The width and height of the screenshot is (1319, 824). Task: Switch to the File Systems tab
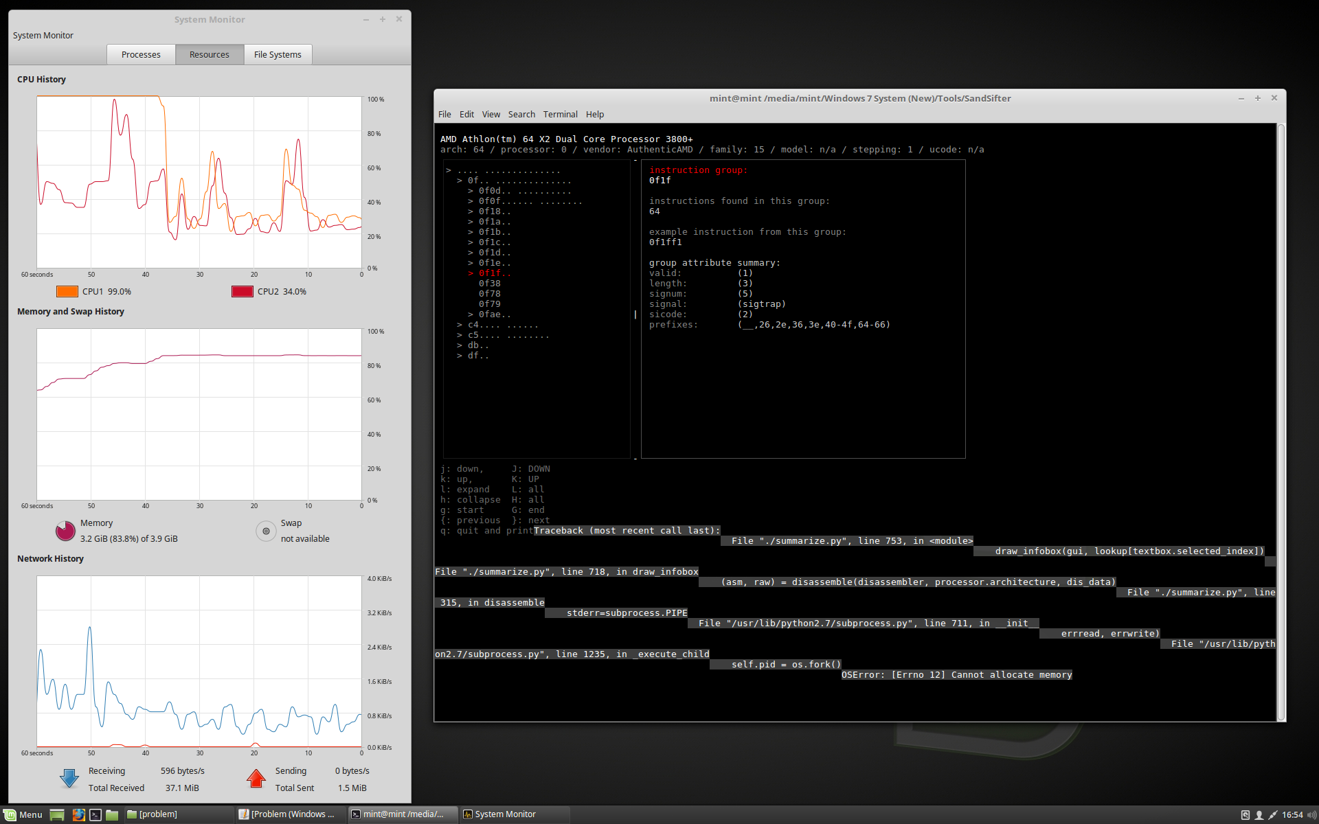[x=278, y=54]
